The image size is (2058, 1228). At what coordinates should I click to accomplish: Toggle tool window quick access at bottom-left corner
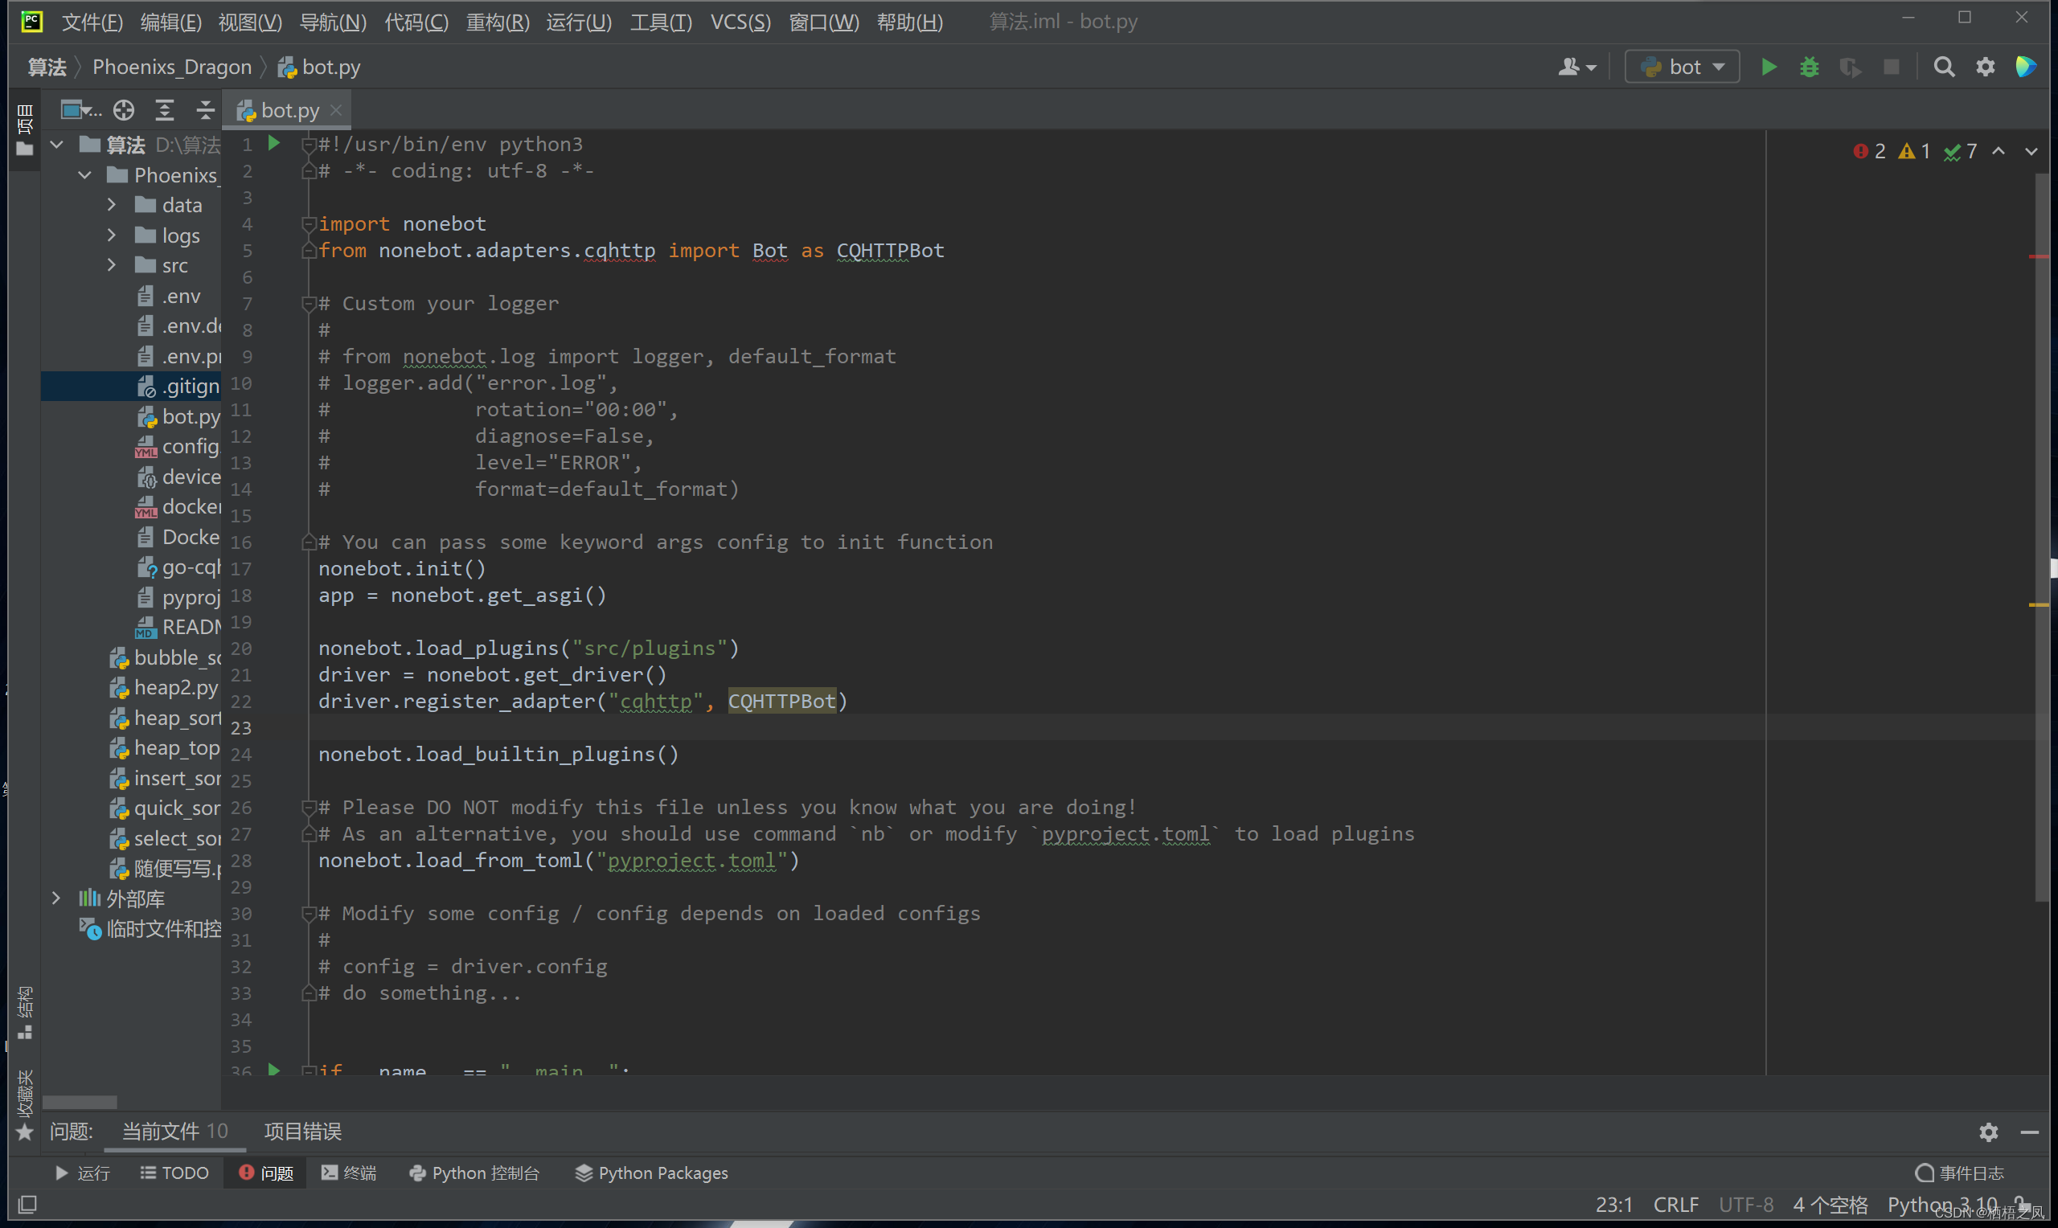[x=27, y=1205]
